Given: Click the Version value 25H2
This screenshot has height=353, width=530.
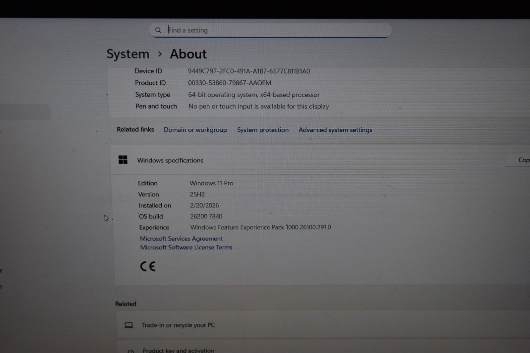Looking at the screenshot, I should pos(197,194).
